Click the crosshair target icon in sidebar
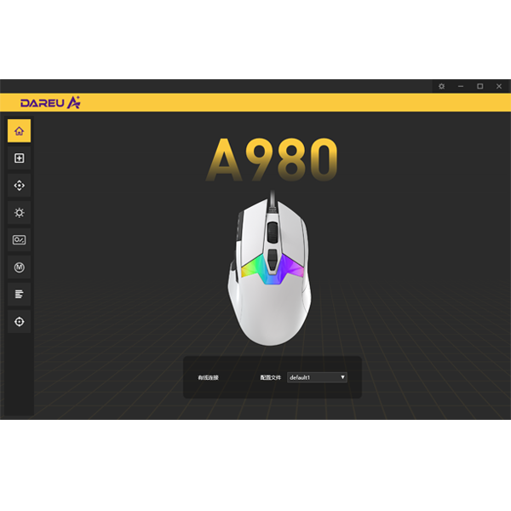 point(19,322)
